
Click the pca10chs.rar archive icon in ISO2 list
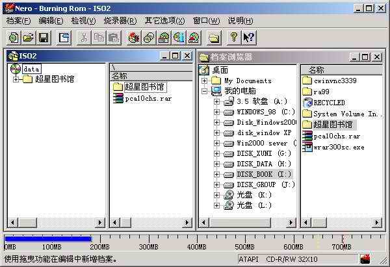[118, 99]
